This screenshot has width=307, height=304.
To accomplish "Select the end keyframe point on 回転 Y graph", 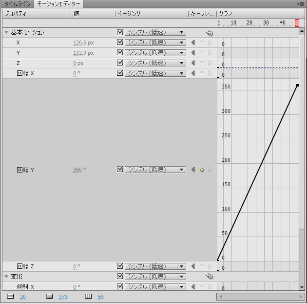I will [x=297, y=85].
